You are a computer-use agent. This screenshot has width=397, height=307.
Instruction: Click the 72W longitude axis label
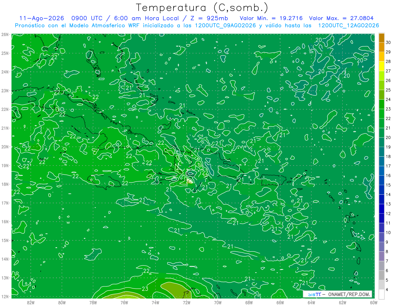coord(187,302)
